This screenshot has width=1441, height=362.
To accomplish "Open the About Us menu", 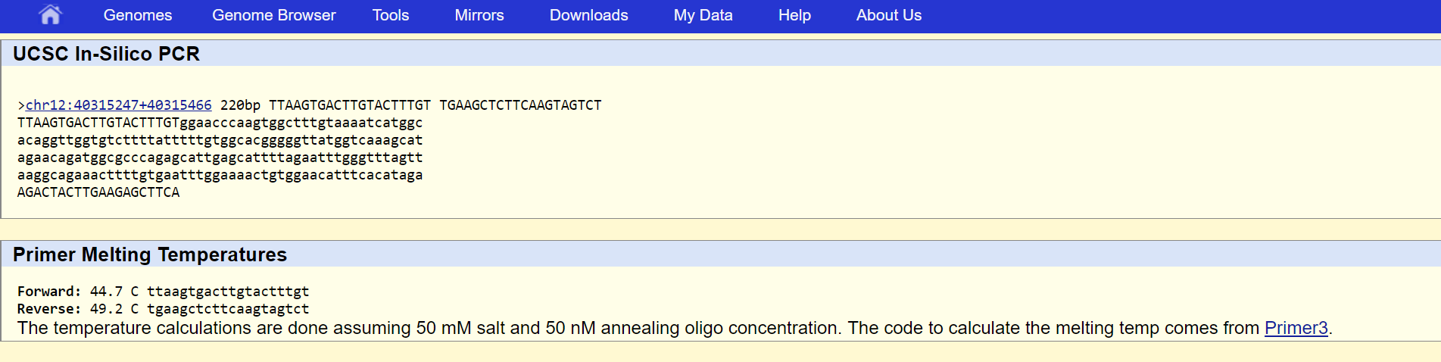I will point(889,15).
